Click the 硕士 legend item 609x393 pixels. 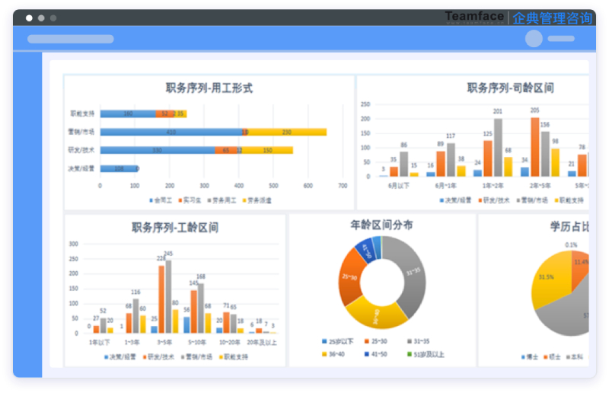pos(554,356)
